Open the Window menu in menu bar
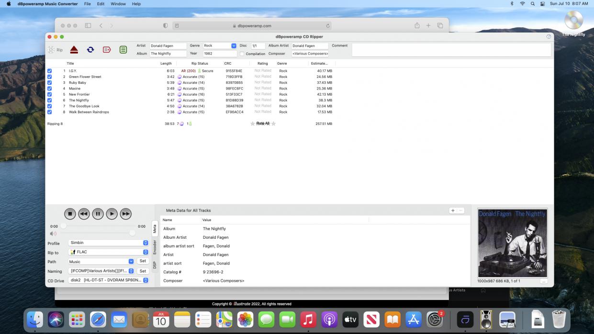This screenshot has height=334, width=594. pos(118,4)
